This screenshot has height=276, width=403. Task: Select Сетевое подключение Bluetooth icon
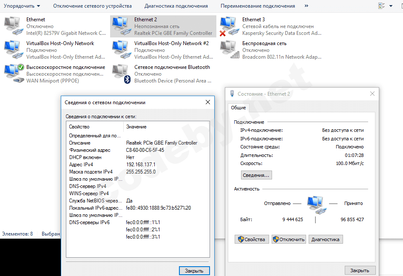coord(122,74)
